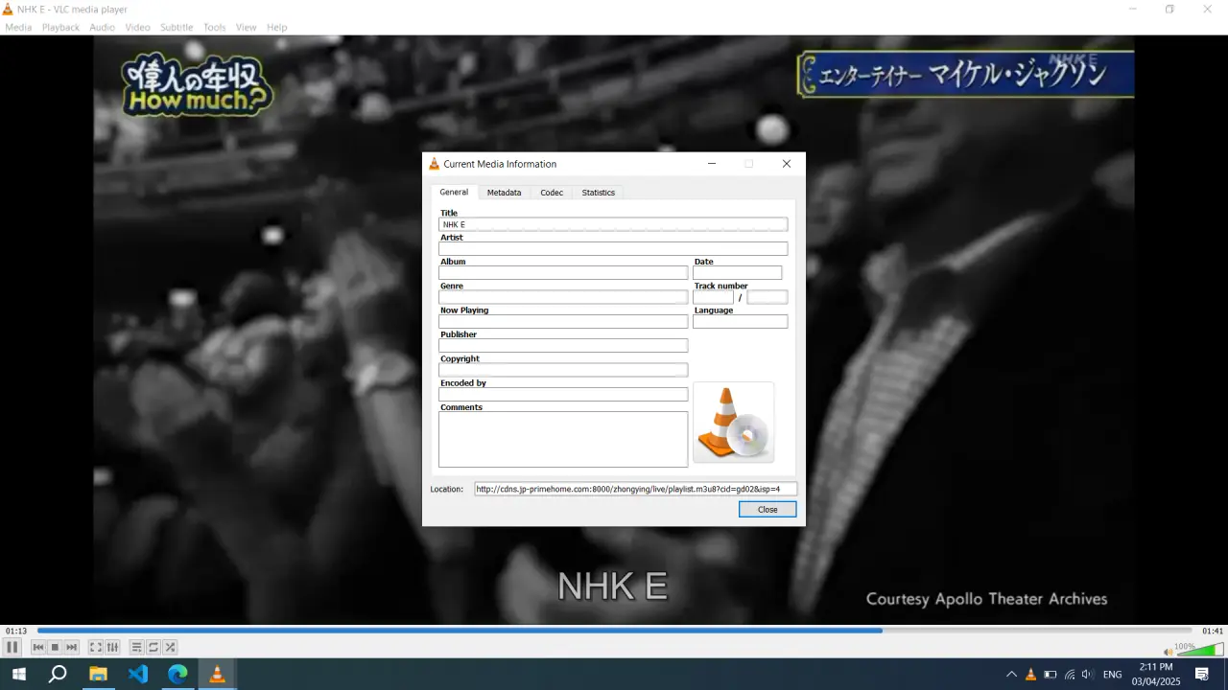Adjust the VLC volume slider
Image resolution: width=1228 pixels, height=690 pixels.
1199,650
